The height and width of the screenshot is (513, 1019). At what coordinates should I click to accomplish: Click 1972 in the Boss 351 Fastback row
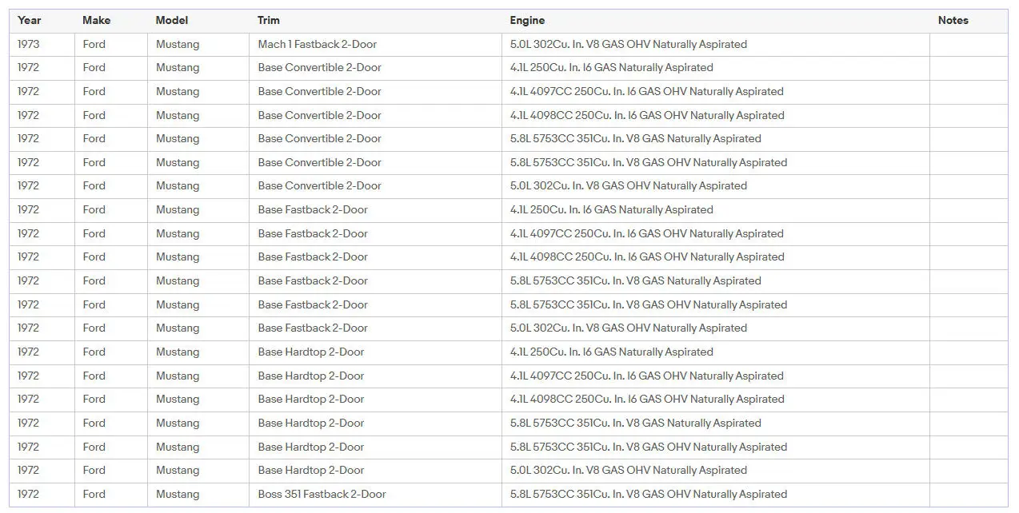tap(42, 495)
